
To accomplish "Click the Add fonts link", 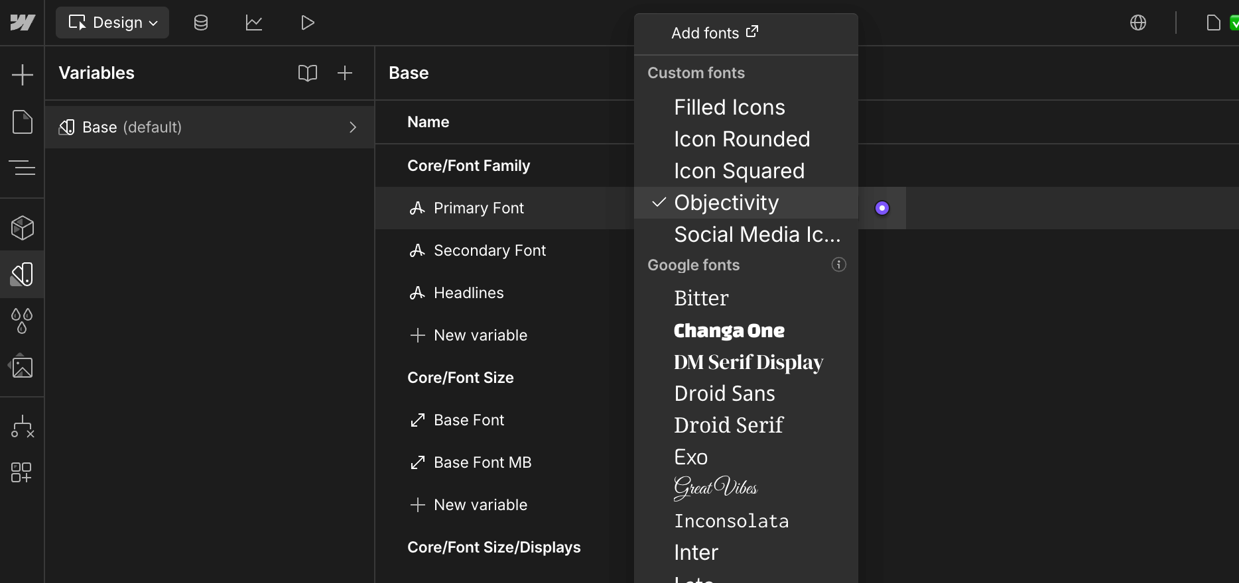I will tap(714, 33).
